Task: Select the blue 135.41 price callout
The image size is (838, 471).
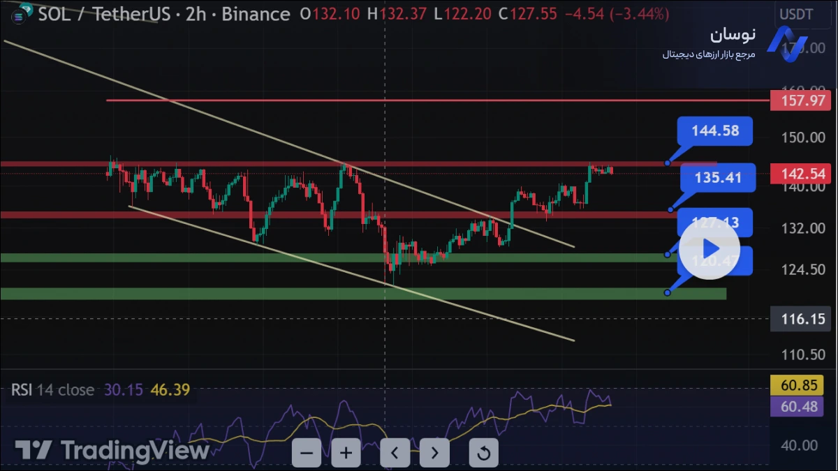Action: [718, 178]
